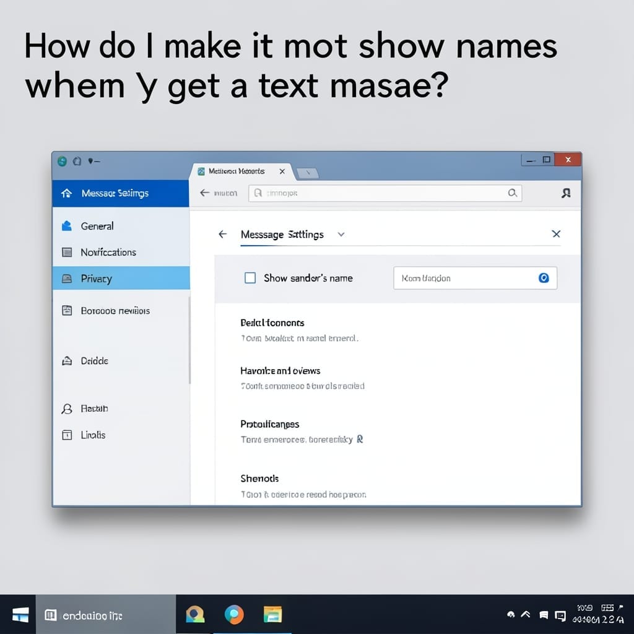Viewport: 634px width, 634px height.
Task: Open the round browser icon in the taskbar
Action: tap(234, 615)
